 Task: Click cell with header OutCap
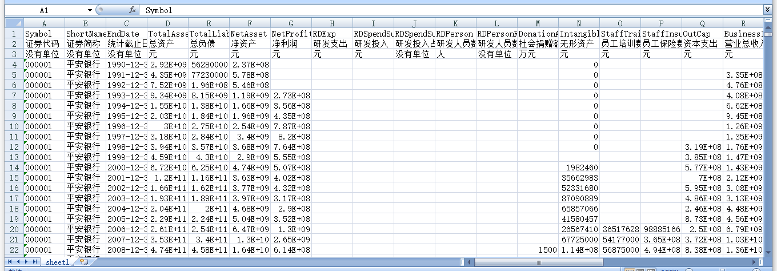702,34
